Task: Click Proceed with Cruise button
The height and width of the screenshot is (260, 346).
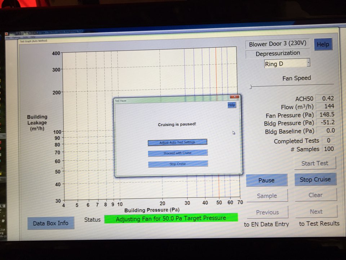Action: point(177,153)
